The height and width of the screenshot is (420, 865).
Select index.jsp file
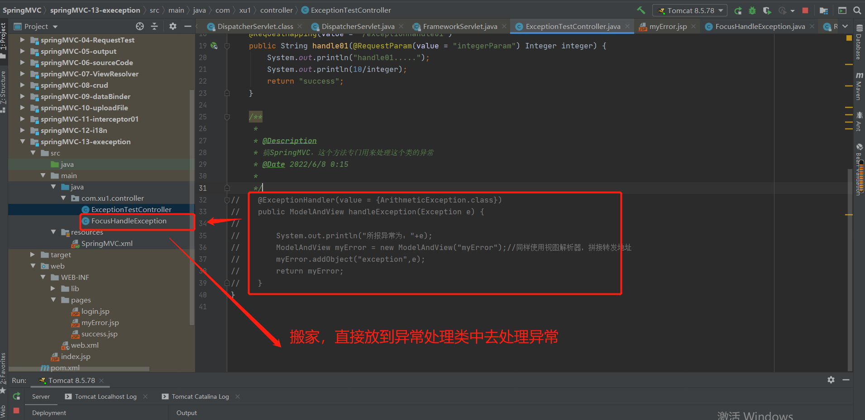tap(76, 357)
